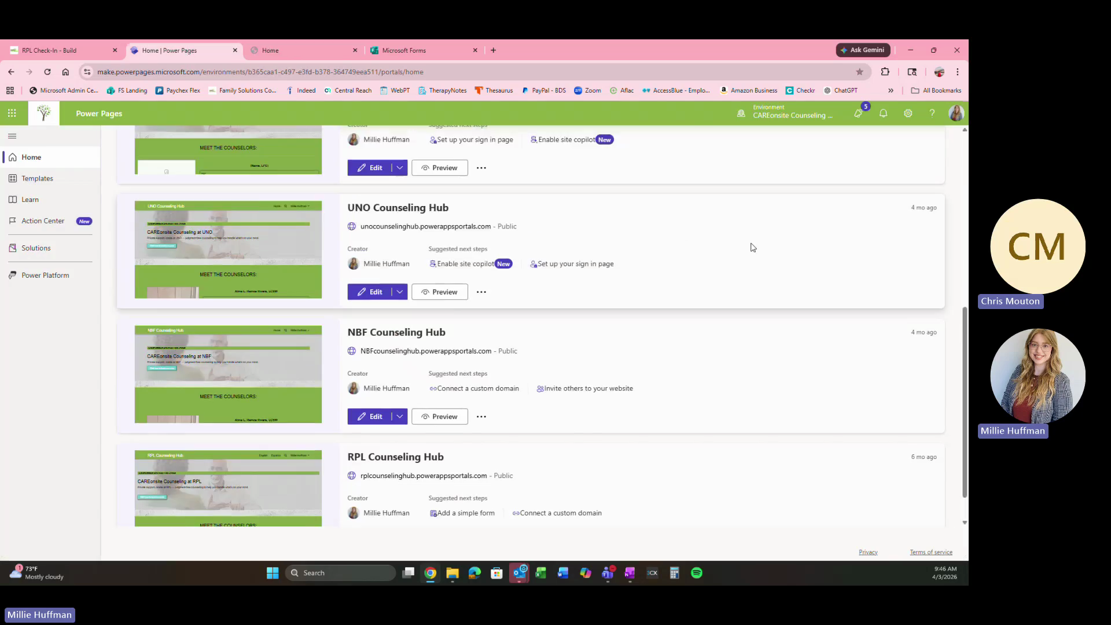Open the UNO Counseling Hub thumbnail
Viewport: 1111px width, 625px height.
click(x=228, y=250)
